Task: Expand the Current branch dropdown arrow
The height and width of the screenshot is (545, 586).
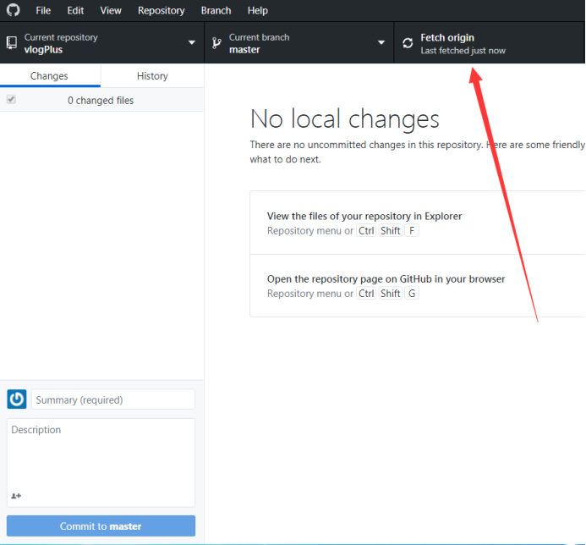Action: pos(381,43)
